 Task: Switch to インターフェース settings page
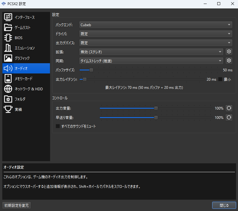26,17
